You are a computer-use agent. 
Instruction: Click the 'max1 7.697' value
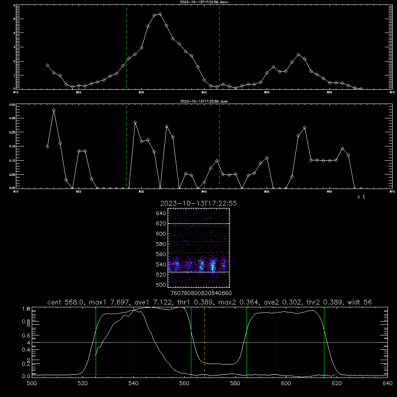pos(109,302)
